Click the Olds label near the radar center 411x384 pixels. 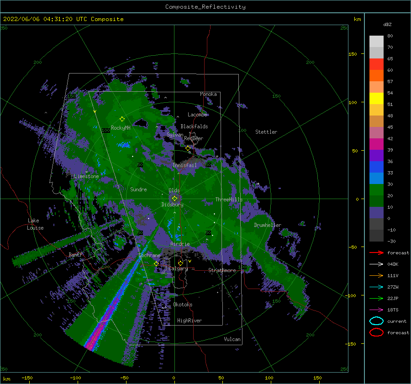174,190
